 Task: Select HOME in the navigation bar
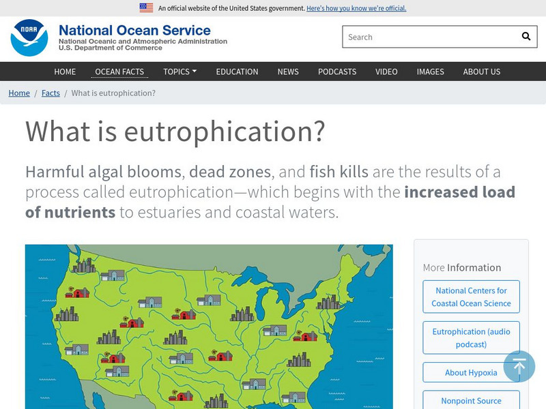coord(65,71)
